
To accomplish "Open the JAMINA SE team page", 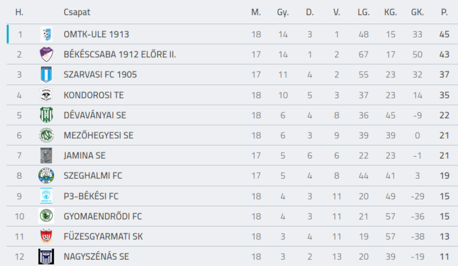I will 85,155.
